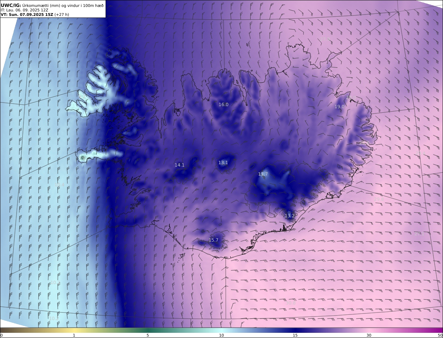Image resolution: width=443 pixels, height=338 pixels.
Task: Click the 10 tick on the colorbar
Action: (x=221, y=335)
